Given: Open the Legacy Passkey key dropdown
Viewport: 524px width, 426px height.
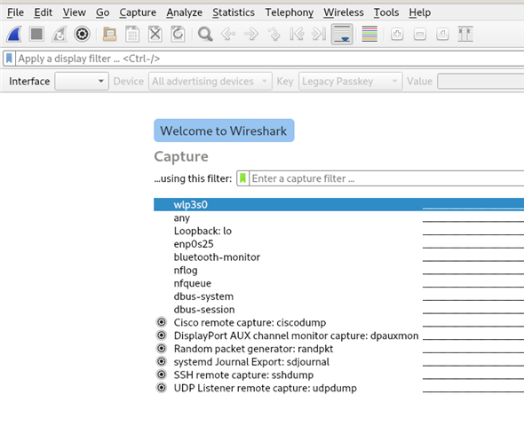Looking at the screenshot, I should pos(350,81).
